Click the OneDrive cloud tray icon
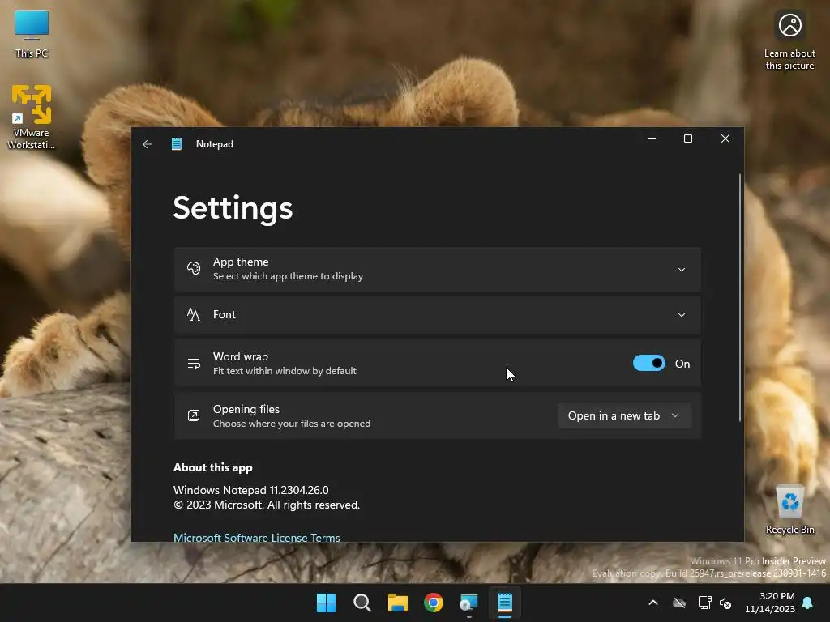Viewport: 830px width, 622px height. [679, 603]
